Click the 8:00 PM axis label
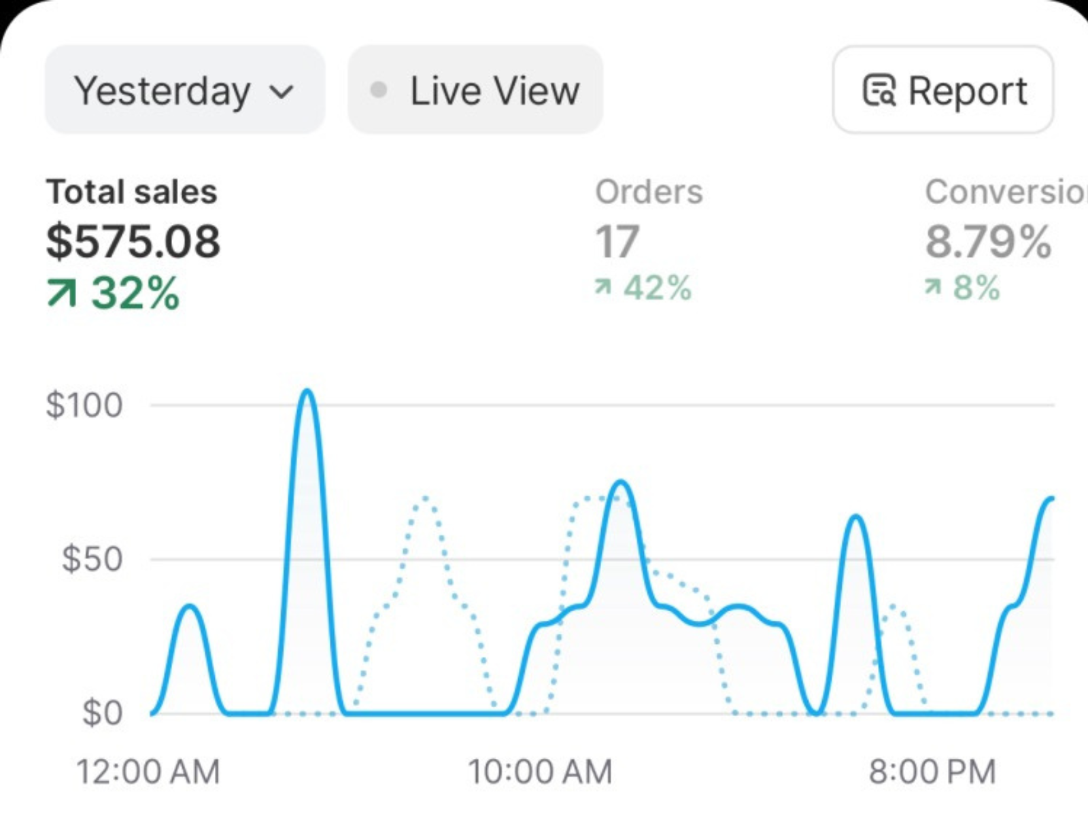Screen dimensions: 1088x816 pyautogui.click(x=932, y=772)
